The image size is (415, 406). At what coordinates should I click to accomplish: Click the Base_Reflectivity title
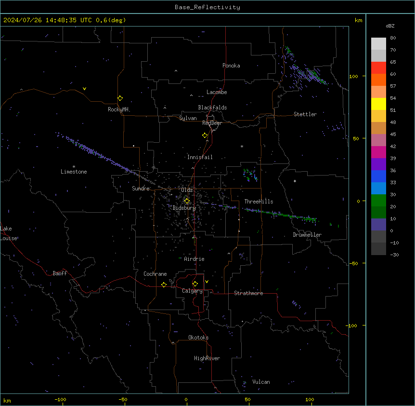(x=207, y=7)
